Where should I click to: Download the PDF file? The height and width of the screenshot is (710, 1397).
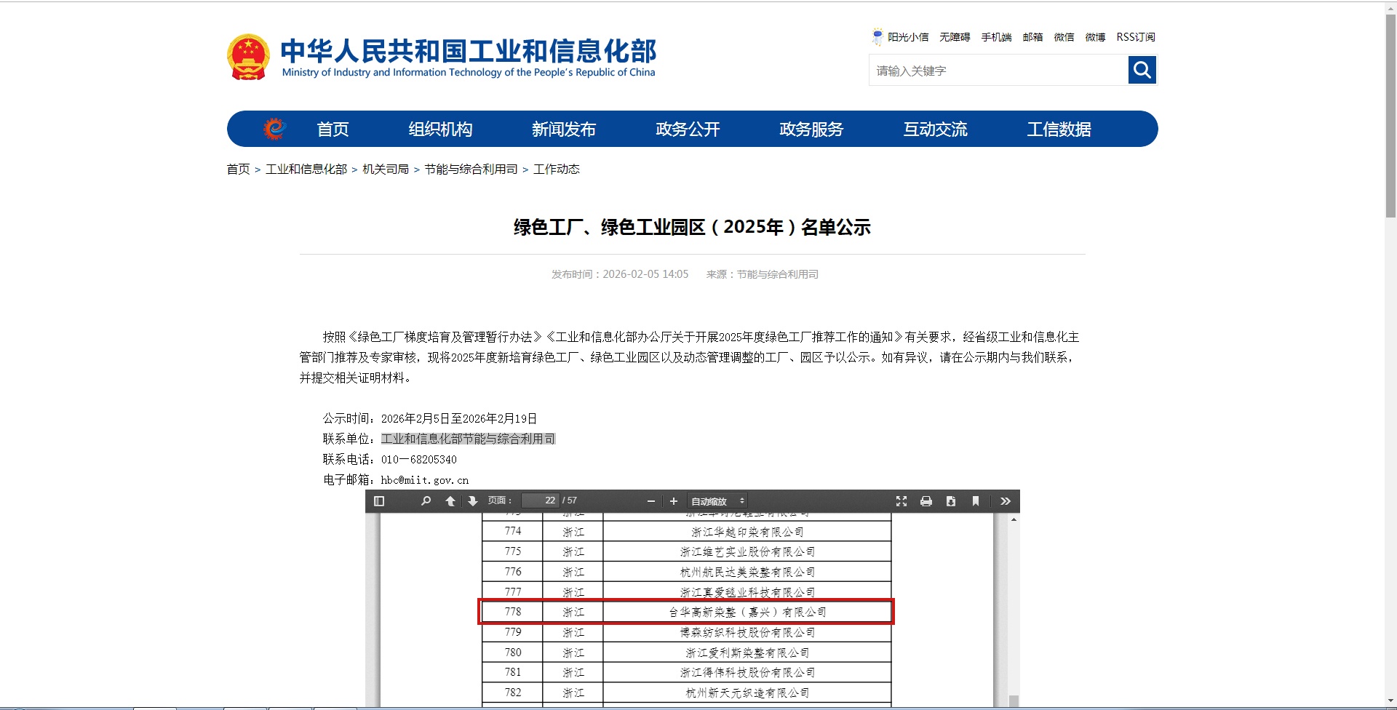951,501
